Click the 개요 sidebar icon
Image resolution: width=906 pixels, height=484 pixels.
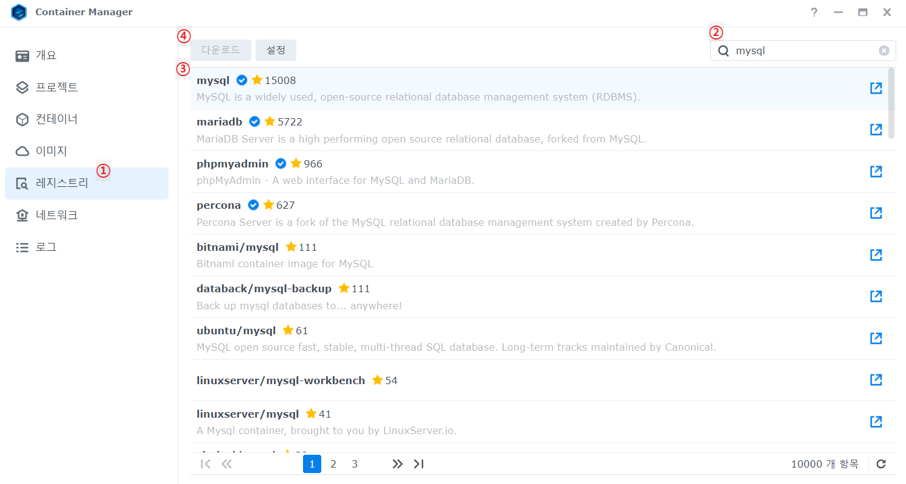click(x=23, y=56)
